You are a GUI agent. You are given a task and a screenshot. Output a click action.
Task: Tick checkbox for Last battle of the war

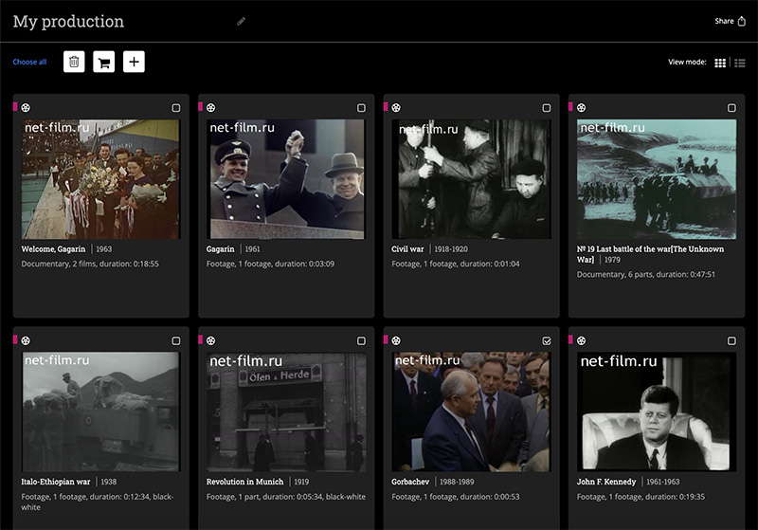pyautogui.click(x=731, y=108)
